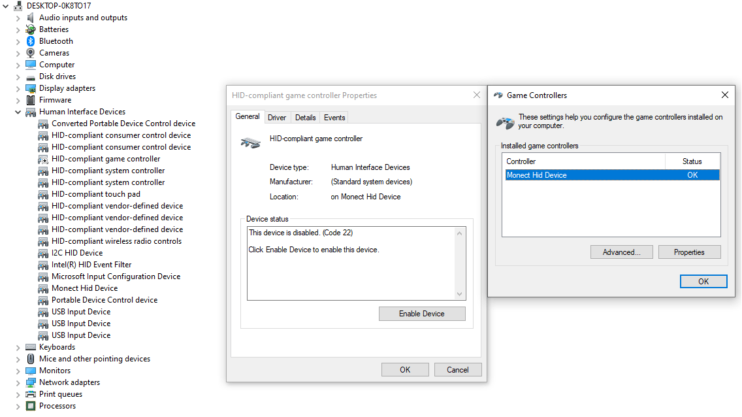Click the disabled HID-compliant game controller icon

click(x=43, y=159)
